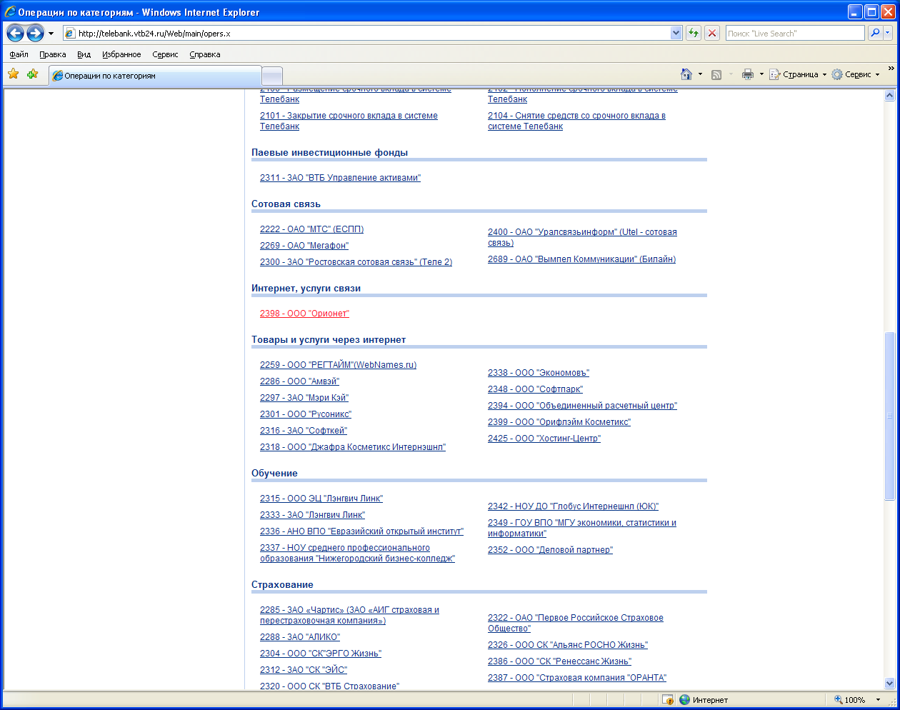Click the Forward navigation arrow
The height and width of the screenshot is (710, 900).
click(35, 33)
